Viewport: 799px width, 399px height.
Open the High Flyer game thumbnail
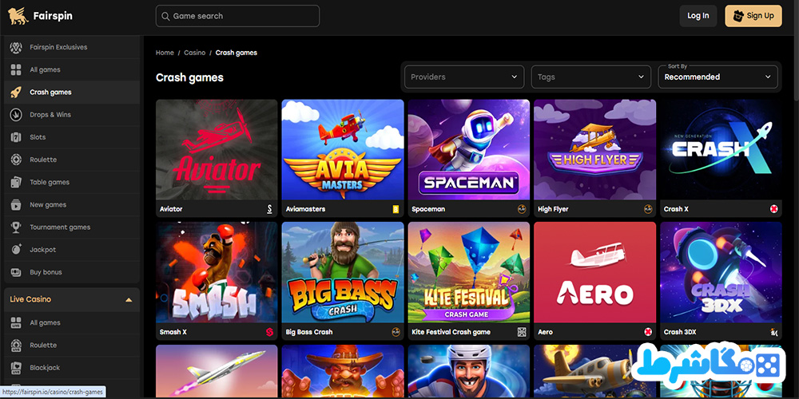click(x=594, y=149)
